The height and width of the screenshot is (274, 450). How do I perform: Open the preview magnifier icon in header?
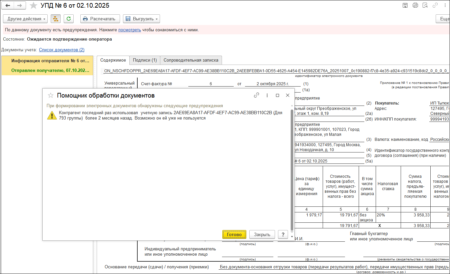[x=425, y=5]
